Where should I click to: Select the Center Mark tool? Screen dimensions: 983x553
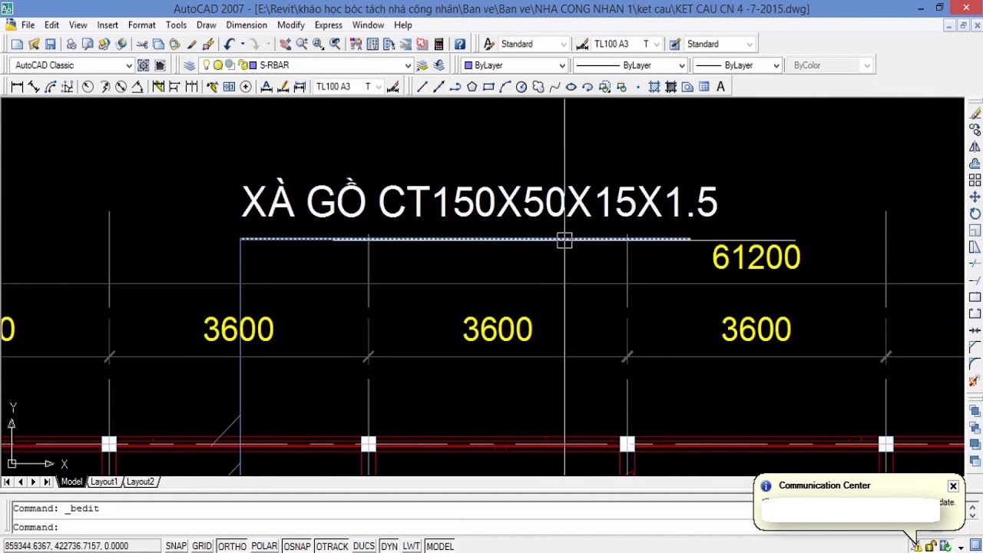point(246,87)
